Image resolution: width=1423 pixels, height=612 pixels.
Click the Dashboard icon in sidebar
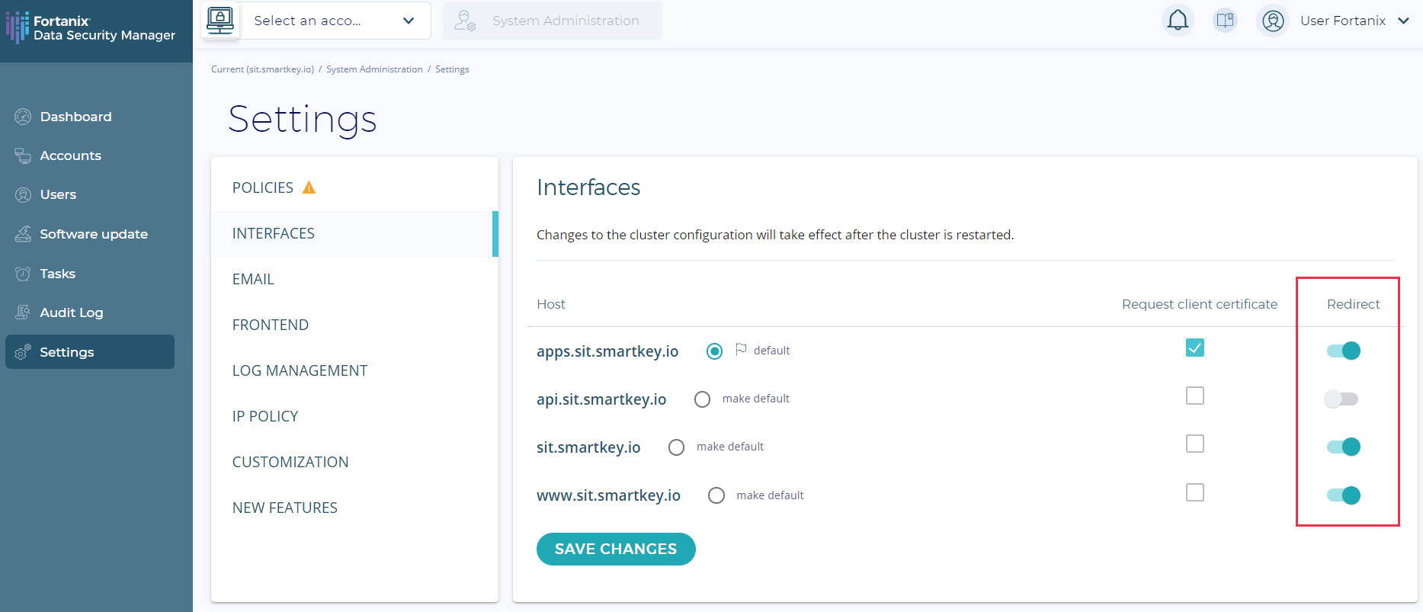point(23,117)
